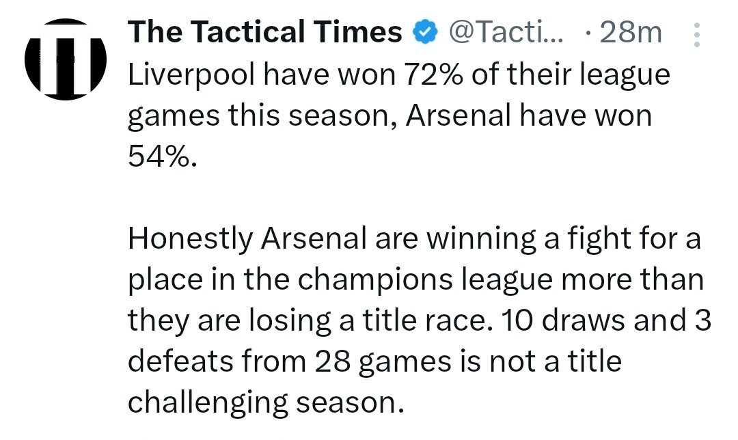Click the '54%.' text line
The image size is (738, 440).
162,156
